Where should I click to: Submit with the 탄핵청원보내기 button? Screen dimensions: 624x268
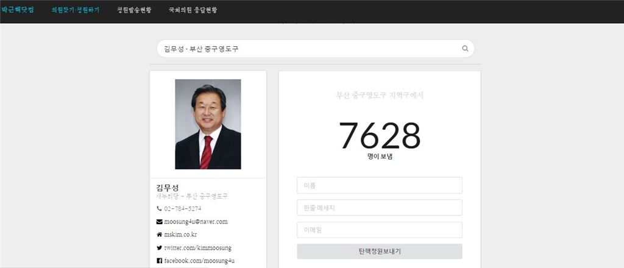point(380,252)
